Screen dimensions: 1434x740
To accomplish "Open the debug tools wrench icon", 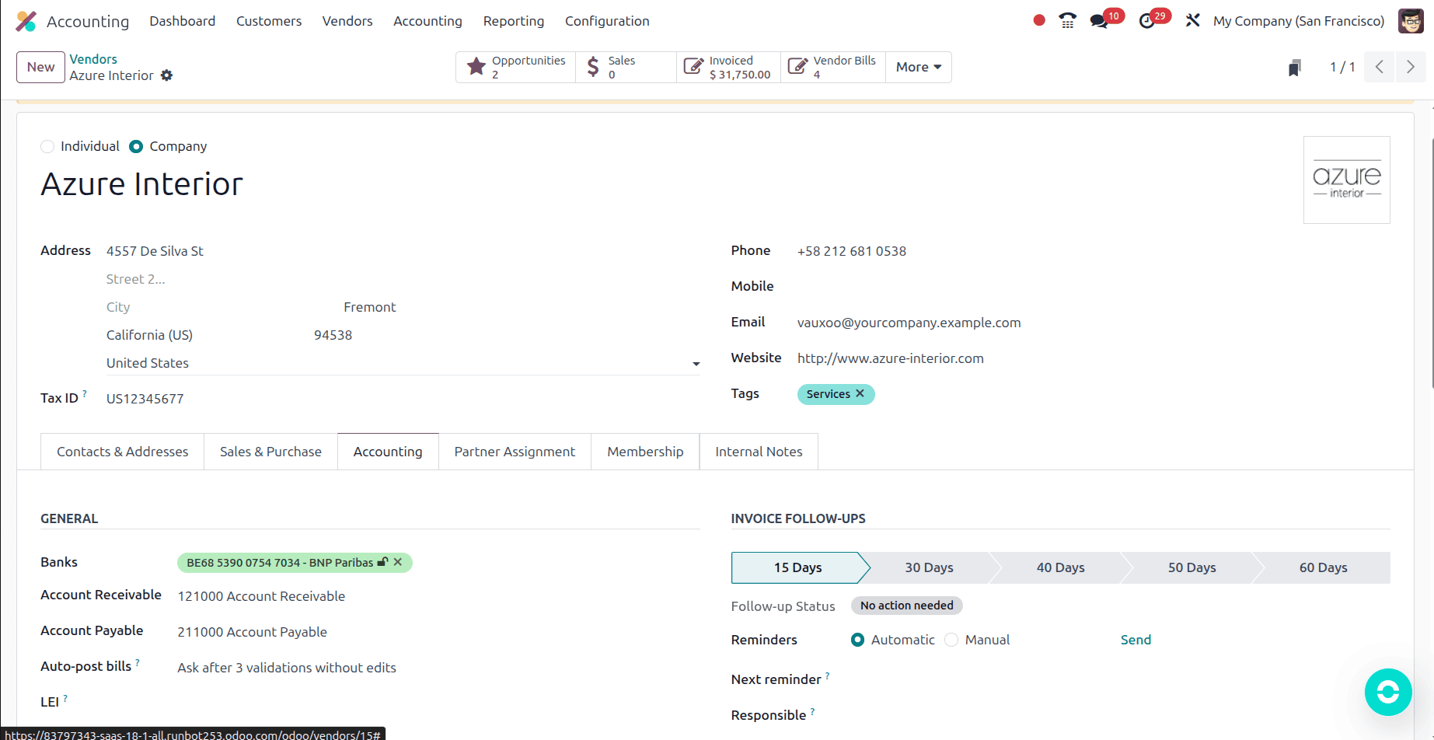I will [1192, 21].
